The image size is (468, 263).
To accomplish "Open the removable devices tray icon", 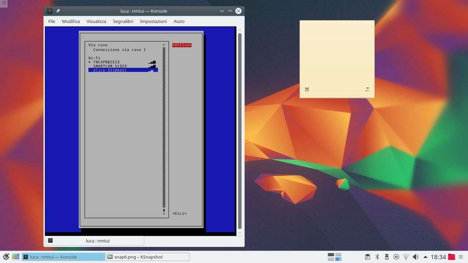I will pos(386,257).
